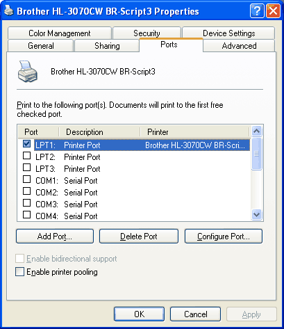Enable printer pooling checkbox
Screen dimensions: 284x329
pyautogui.click(x=19, y=272)
